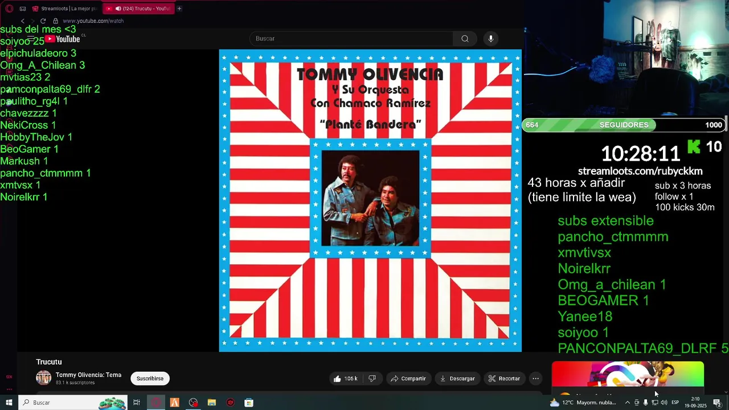Run search with magnifier button
Viewport: 729px width, 410px height.
pos(465,39)
